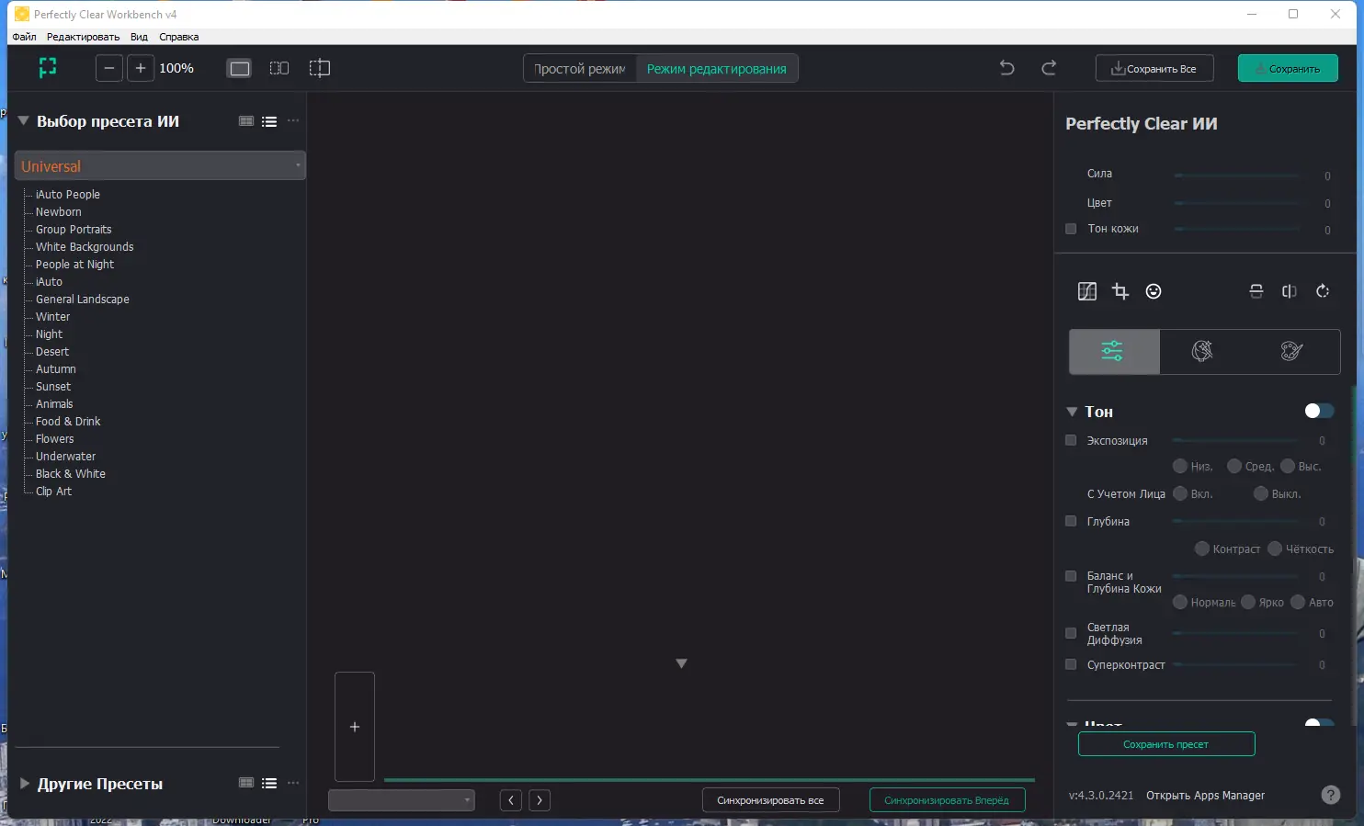Screen dimensions: 1364x826
Task: Click the Сохранить пресет button
Action: click(x=1166, y=744)
